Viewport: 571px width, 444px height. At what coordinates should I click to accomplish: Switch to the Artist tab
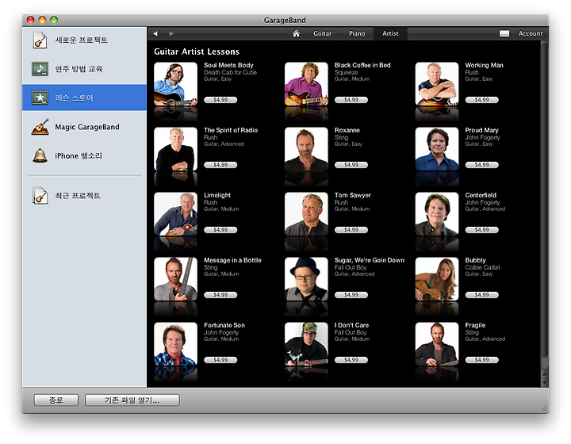pyautogui.click(x=390, y=33)
